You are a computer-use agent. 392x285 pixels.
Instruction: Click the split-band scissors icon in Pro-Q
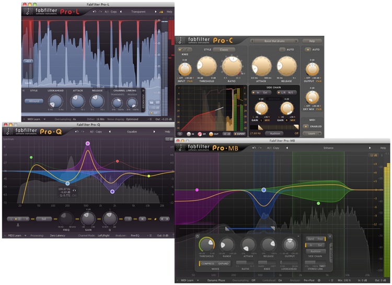(x=18, y=225)
